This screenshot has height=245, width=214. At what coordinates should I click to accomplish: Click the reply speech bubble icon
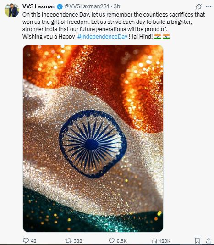click(x=26, y=240)
